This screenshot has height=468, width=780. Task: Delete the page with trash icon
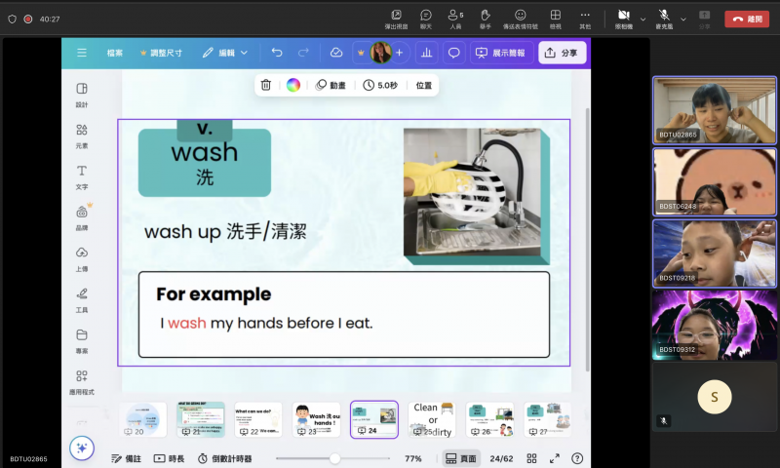(266, 85)
